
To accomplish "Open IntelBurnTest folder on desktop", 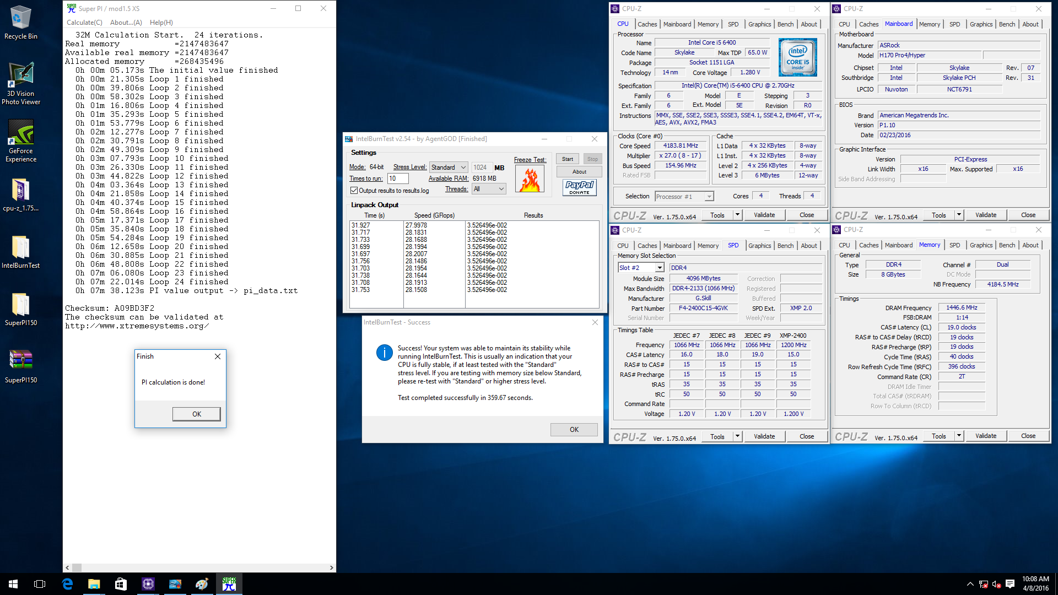I will (20, 252).
